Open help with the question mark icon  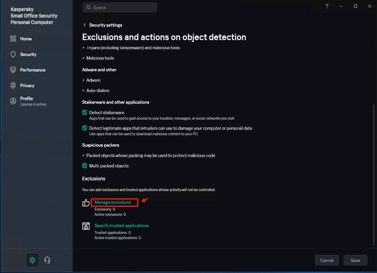(327, 6)
